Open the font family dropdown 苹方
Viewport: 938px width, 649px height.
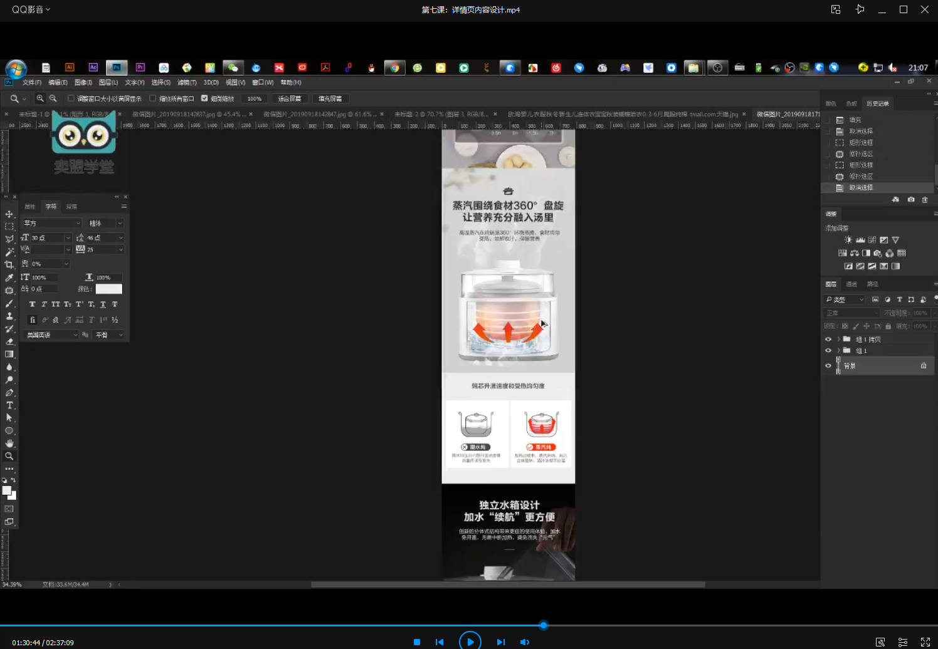click(x=52, y=223)
